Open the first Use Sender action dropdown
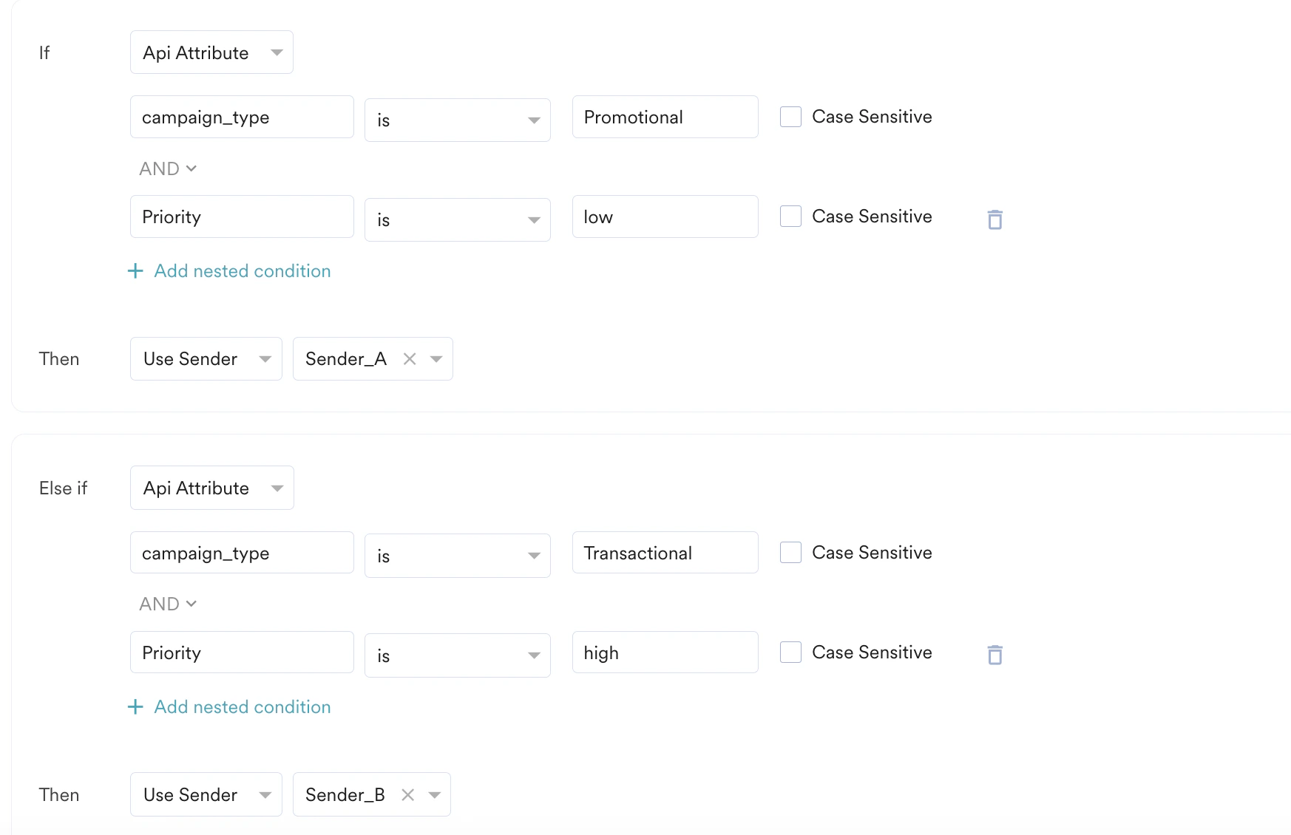Image resolution: width=1291 pixels, height=835 pixels. tap(206, 359)
